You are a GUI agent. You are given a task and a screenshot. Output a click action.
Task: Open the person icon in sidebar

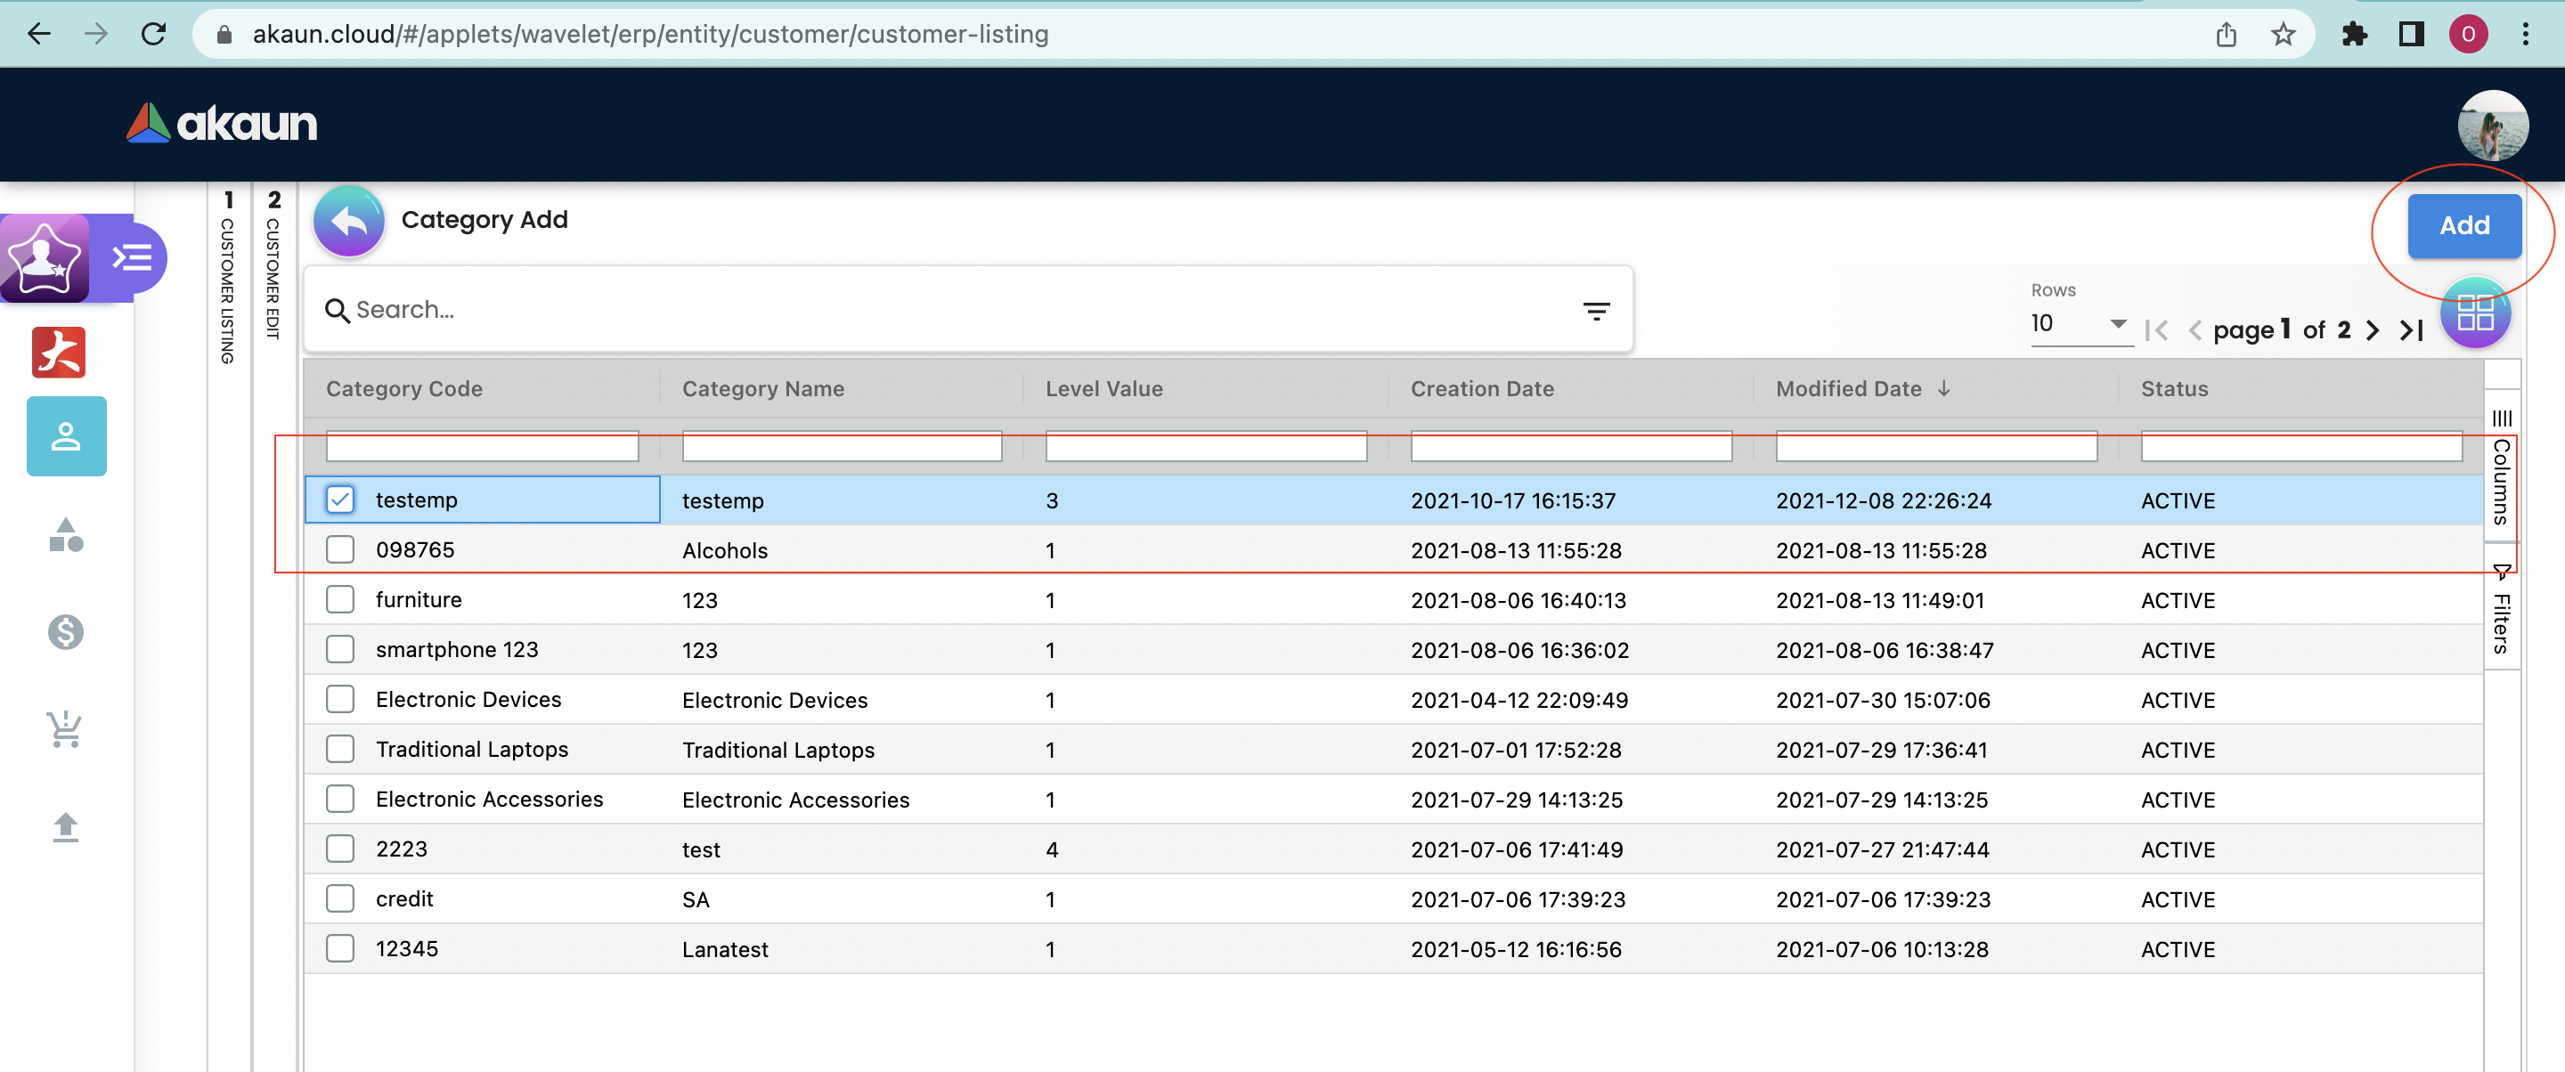(66, 436)
